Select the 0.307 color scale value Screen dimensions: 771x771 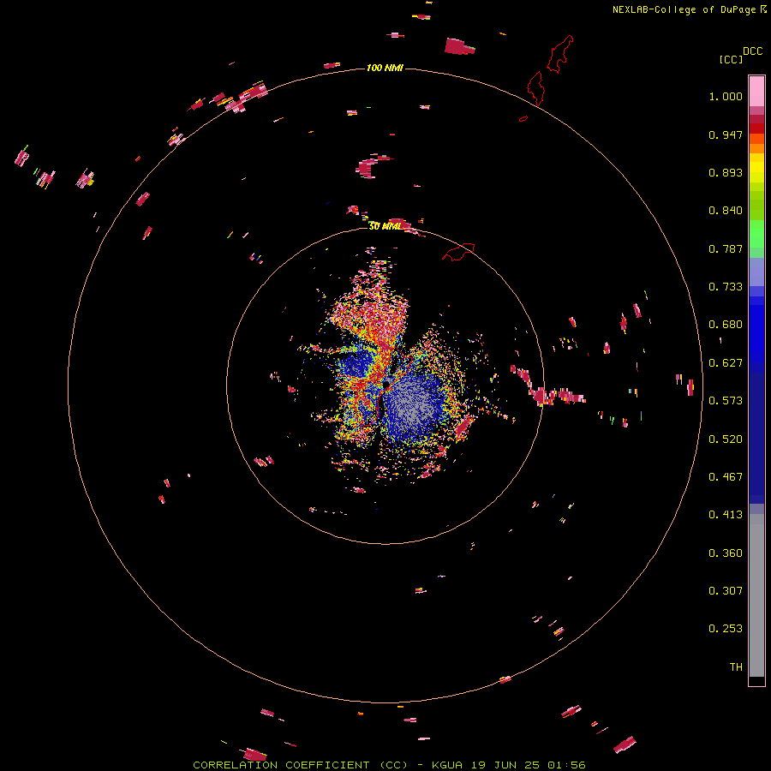[x=726, y=591]
